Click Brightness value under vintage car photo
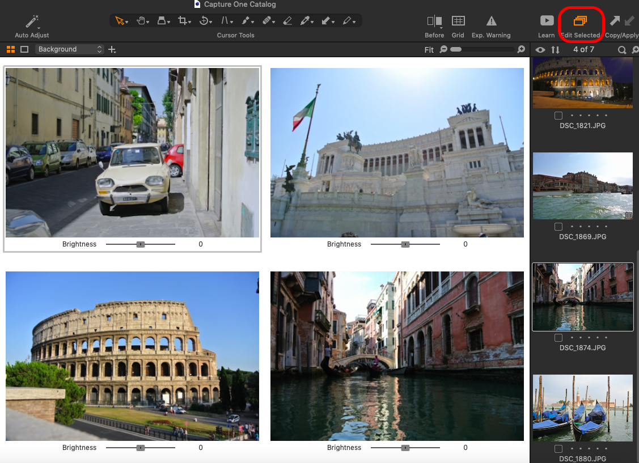 tap(201, 244)
